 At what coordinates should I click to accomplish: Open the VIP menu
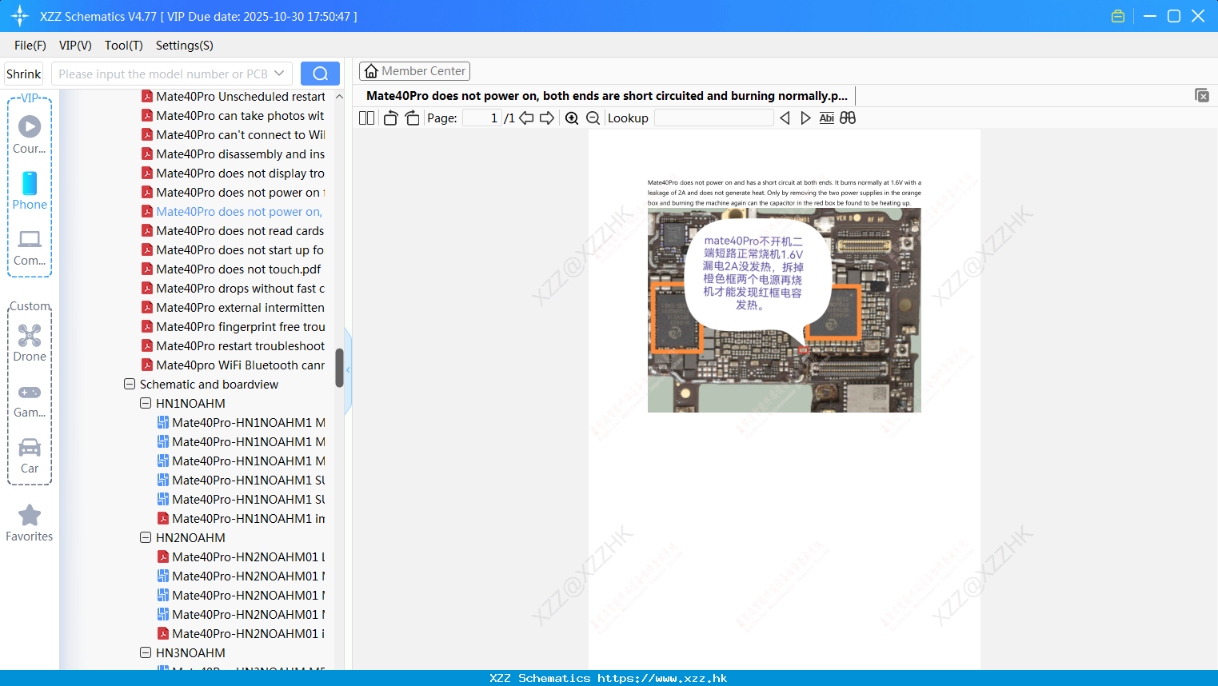click(x=75, y=46)
